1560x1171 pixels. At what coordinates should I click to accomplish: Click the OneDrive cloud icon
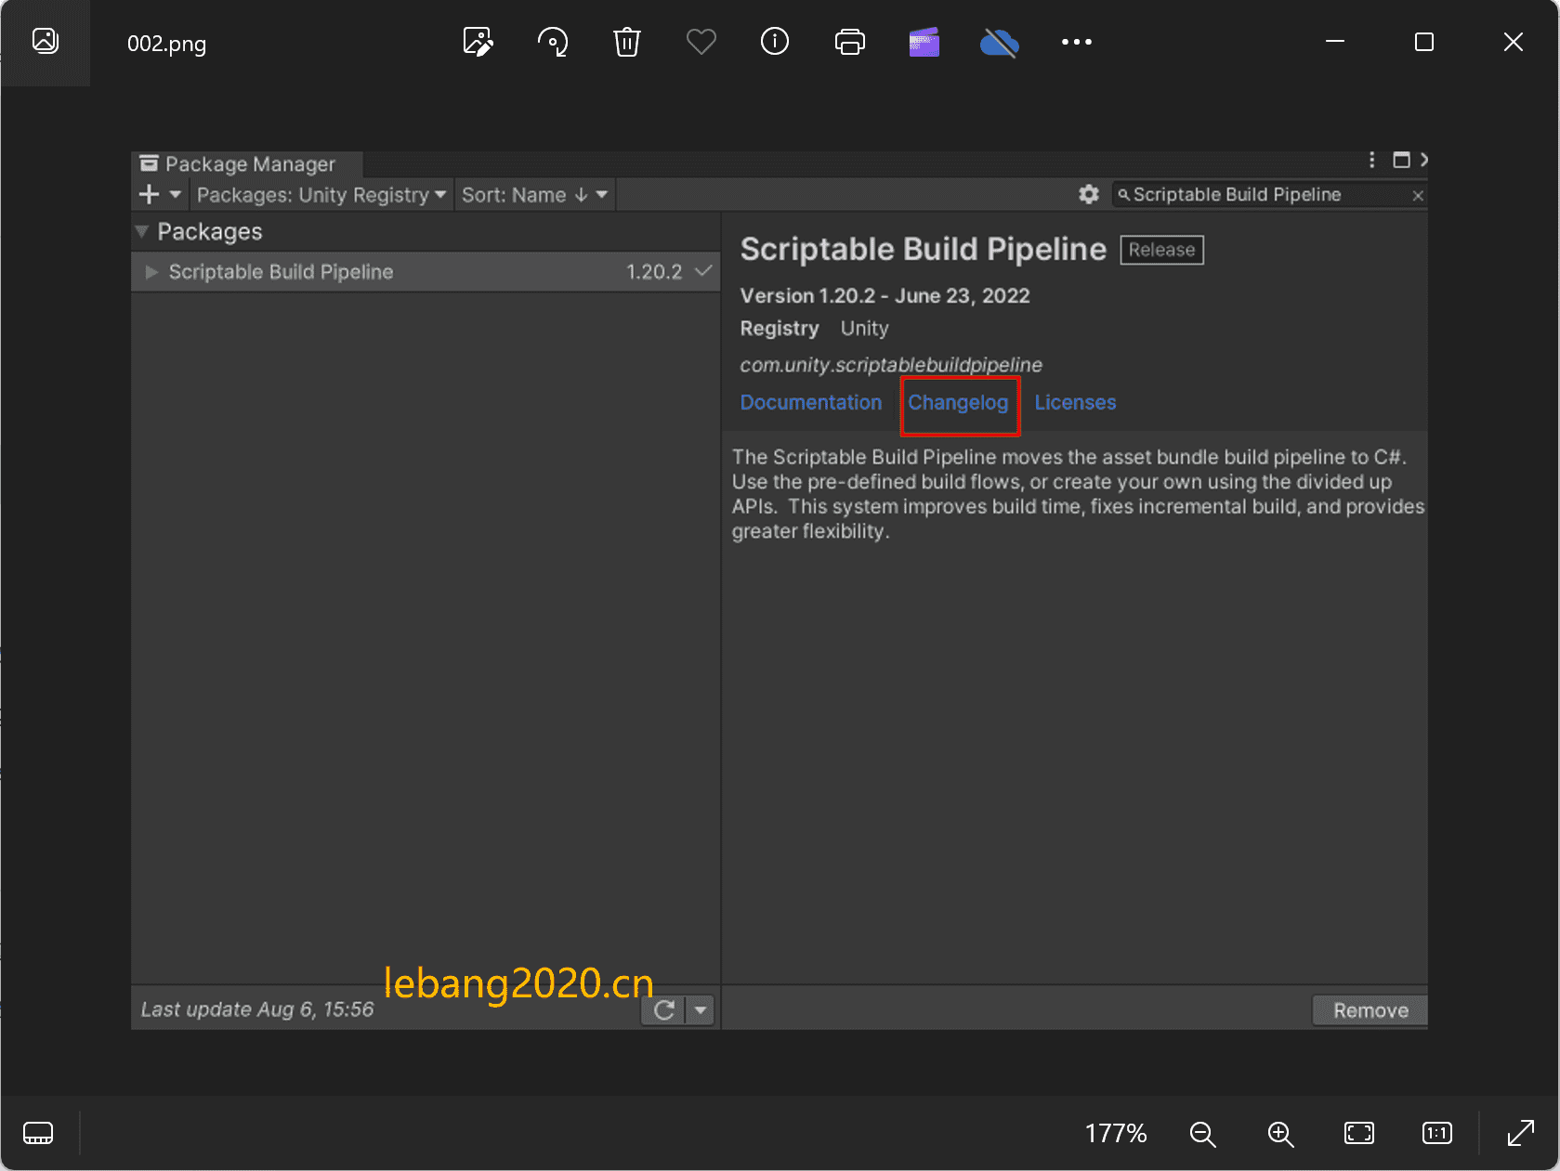pos(999,42)
